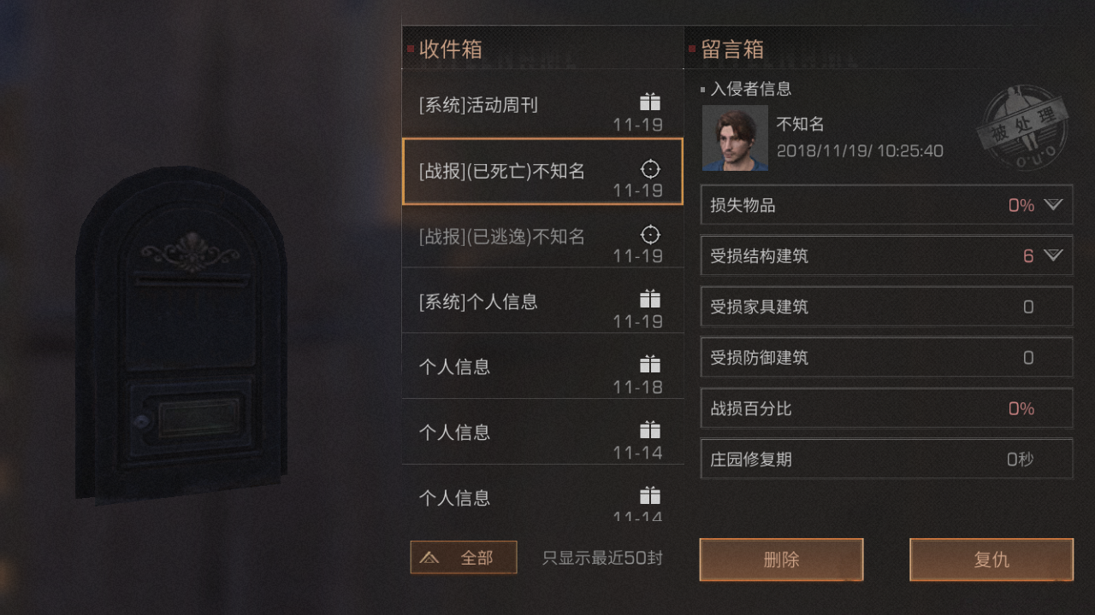Screen dimensions: 1095x615
Task: Click the 复仇 button
Action: (991, 560)
